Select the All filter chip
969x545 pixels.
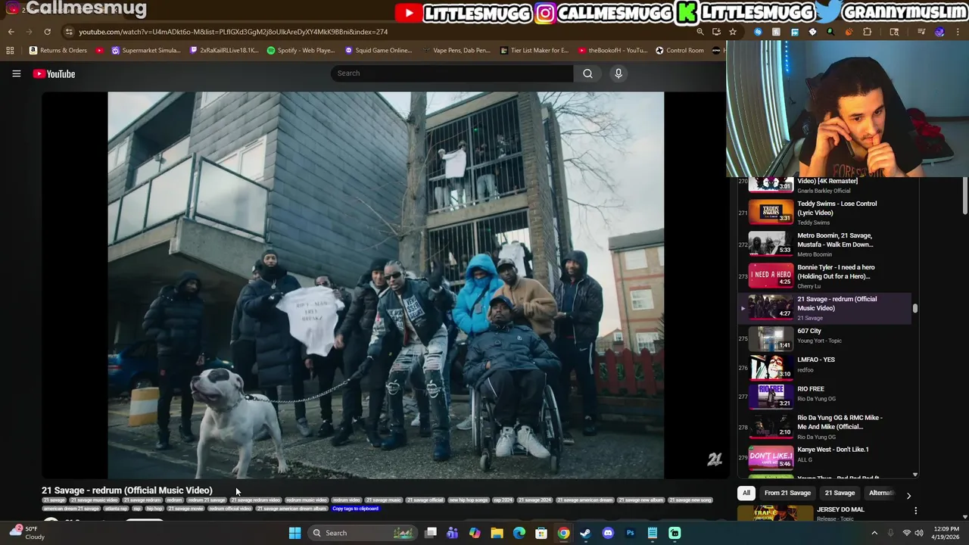tap(746, 493)
